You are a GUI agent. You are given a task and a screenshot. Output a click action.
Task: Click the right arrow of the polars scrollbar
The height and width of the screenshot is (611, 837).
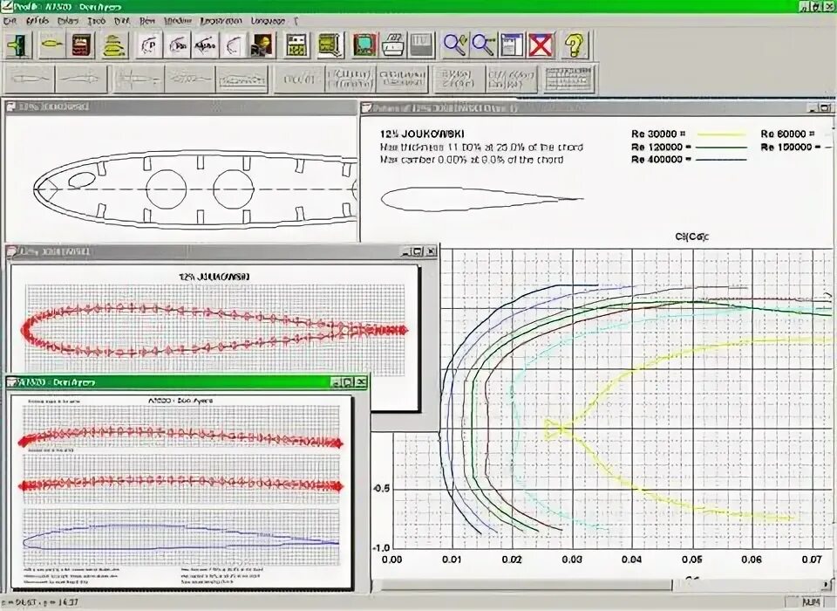[x=826, y=584]
